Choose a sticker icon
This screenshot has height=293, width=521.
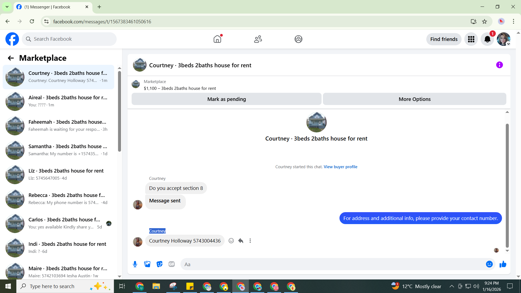click(159, 264)
